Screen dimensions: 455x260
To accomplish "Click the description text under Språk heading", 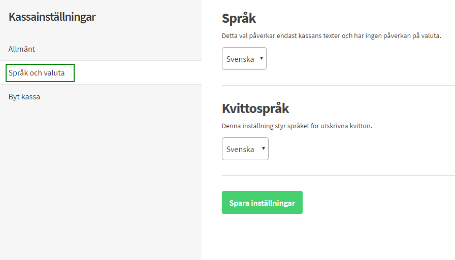I will 331,36.
